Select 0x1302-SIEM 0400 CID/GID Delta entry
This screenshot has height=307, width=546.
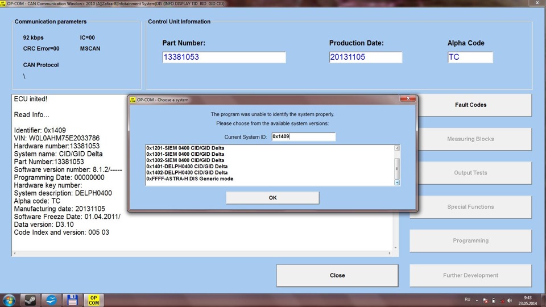coord(185,160)
